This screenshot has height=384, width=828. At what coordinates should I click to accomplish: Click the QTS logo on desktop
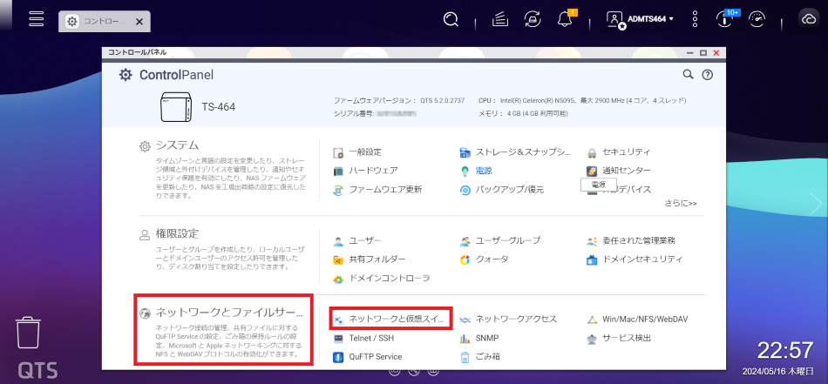click(37, 371)
